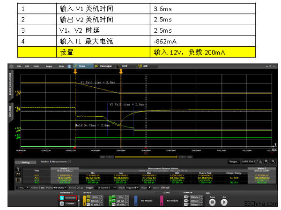The height and width of the screenshot is (210, 281).
Task: Click the Scope stop run button
Action: click(213, 203)
